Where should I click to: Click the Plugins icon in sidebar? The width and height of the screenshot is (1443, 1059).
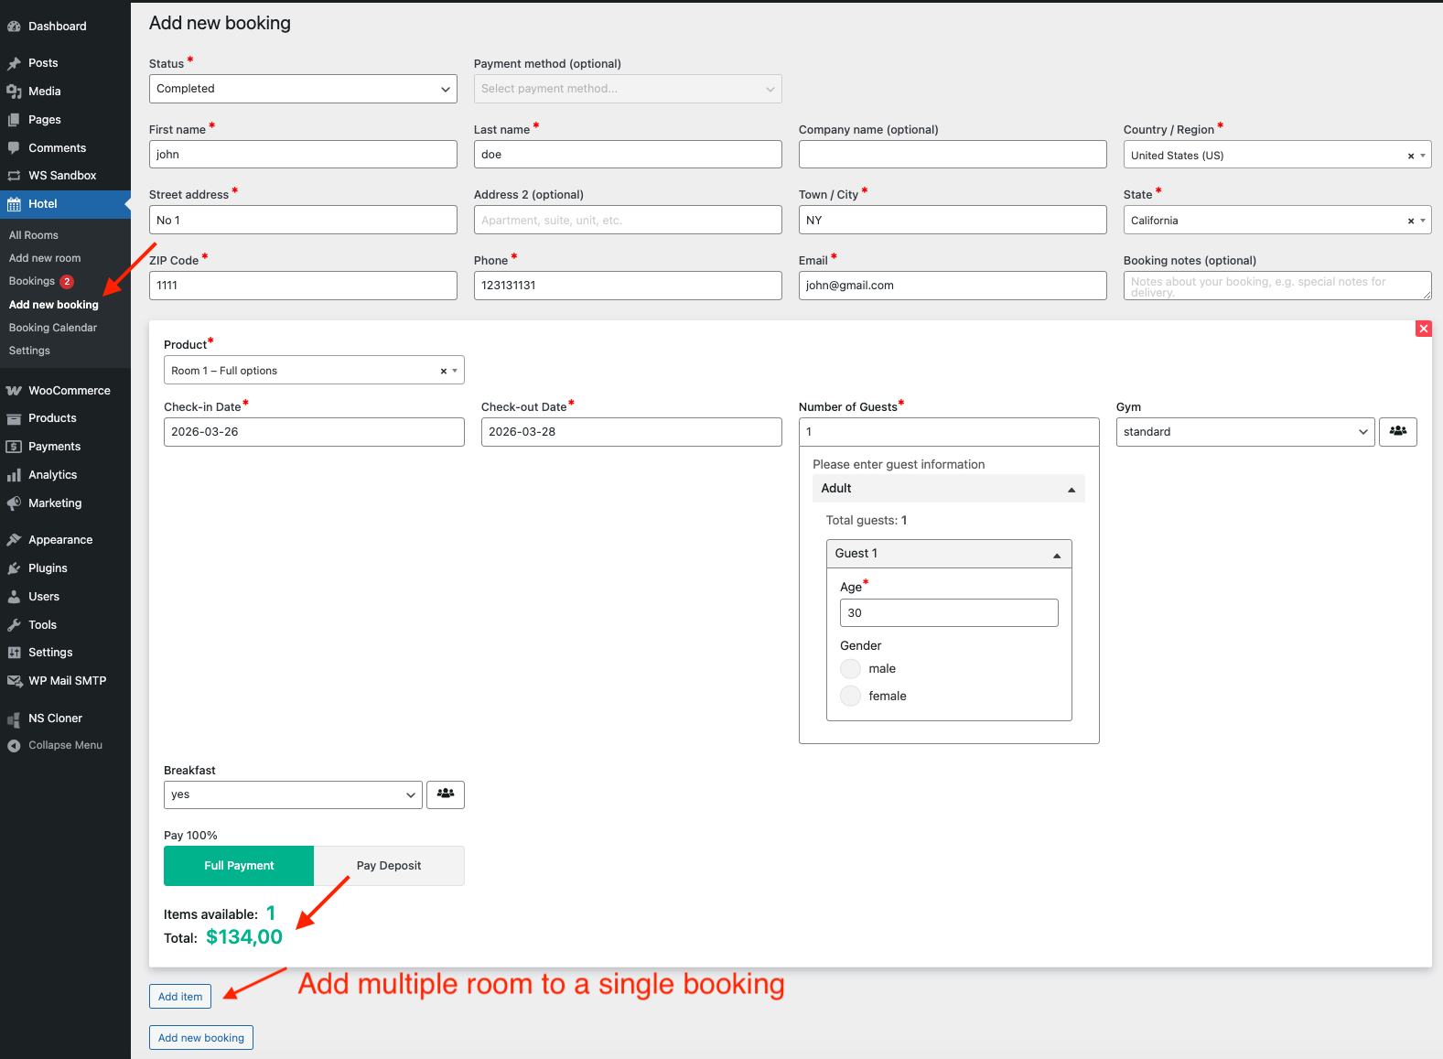14,568
